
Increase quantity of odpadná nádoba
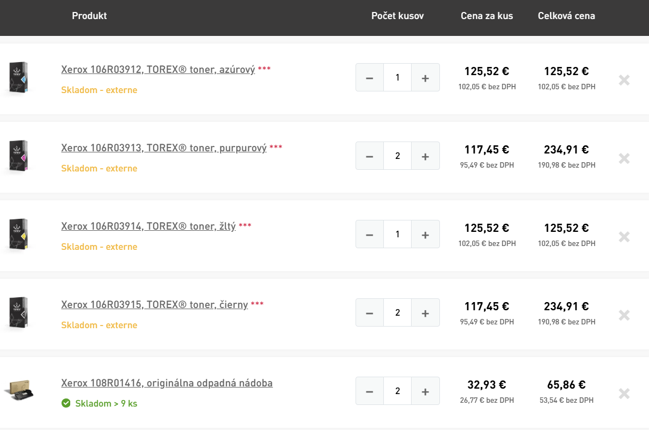tap(425, 391)
